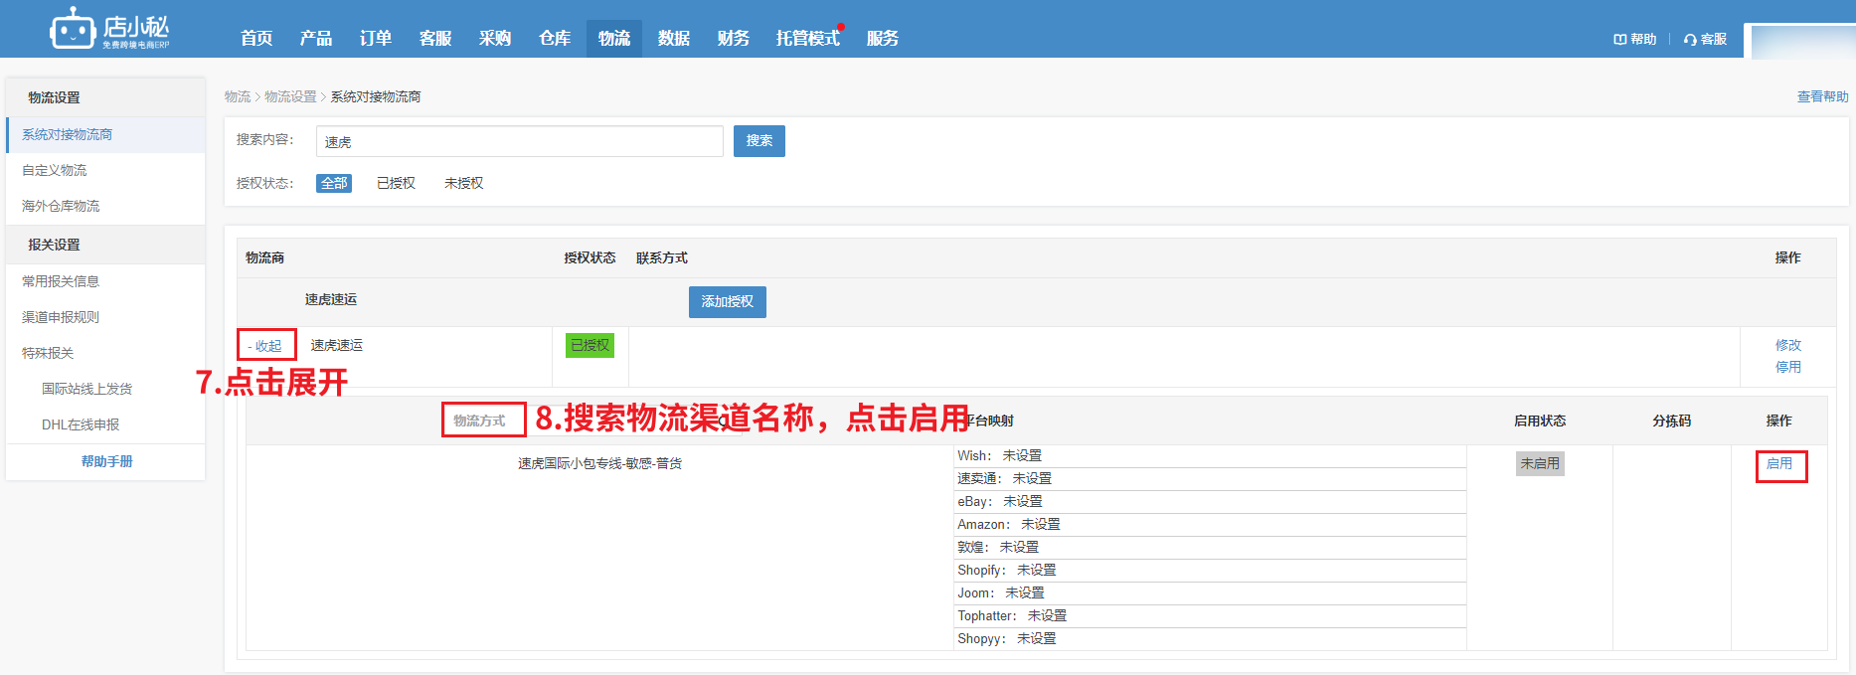Click the 物流 breadcrumb link
1856x675 pixels.
[238, 96]
